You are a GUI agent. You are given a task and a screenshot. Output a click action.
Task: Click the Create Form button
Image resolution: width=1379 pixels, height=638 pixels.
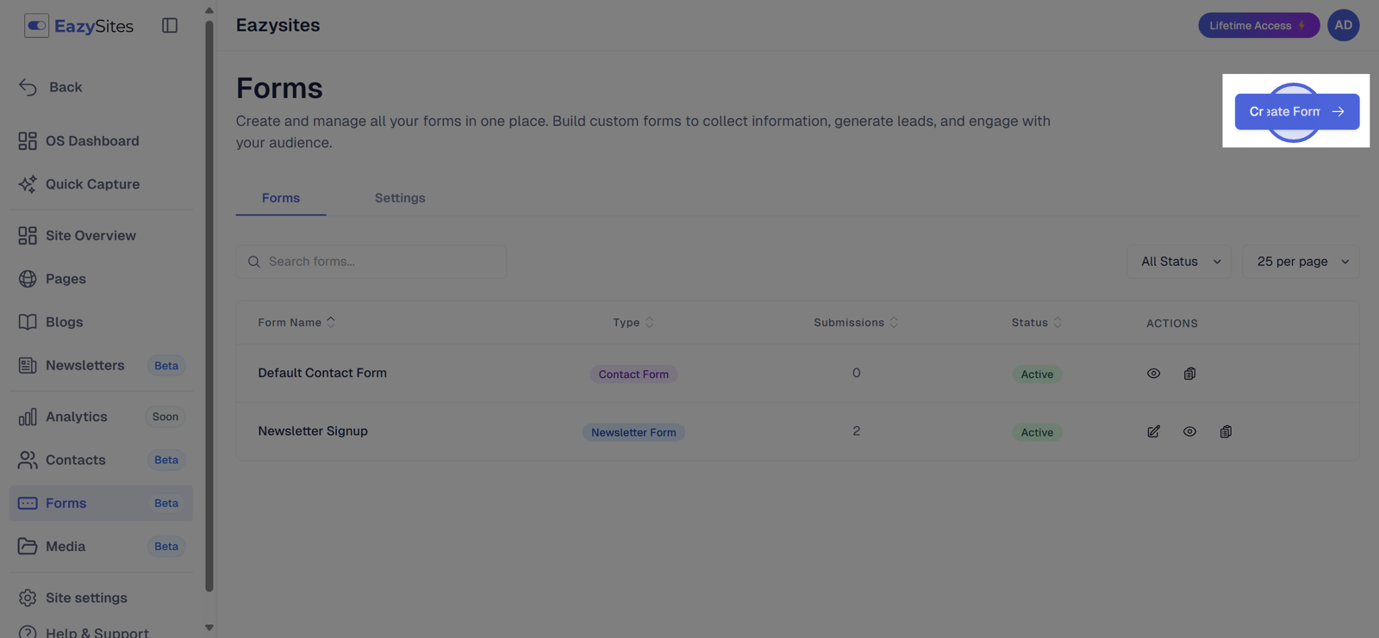coord(1296,111)
